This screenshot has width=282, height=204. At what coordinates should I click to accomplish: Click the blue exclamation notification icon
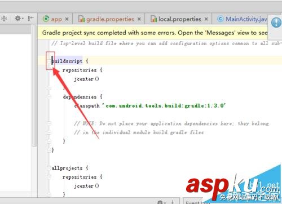[276, 23]
